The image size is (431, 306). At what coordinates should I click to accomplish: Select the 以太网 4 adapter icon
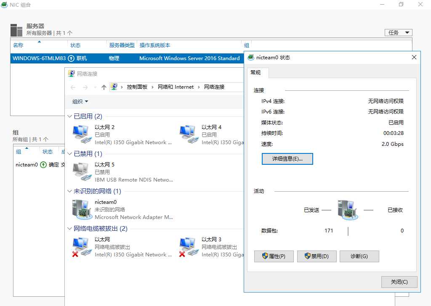(x=189, y=134)
